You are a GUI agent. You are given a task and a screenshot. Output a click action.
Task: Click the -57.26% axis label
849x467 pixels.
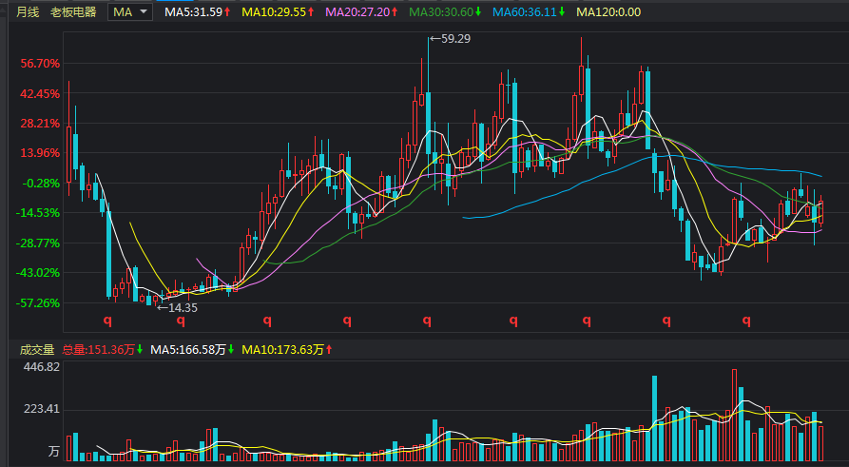tap(38, 302)
